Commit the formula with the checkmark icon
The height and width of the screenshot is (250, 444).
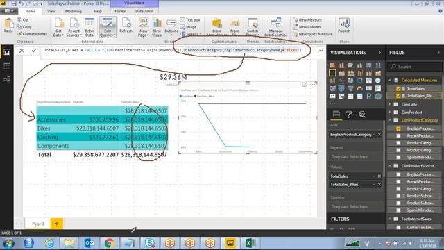click(x=34, y=51)
